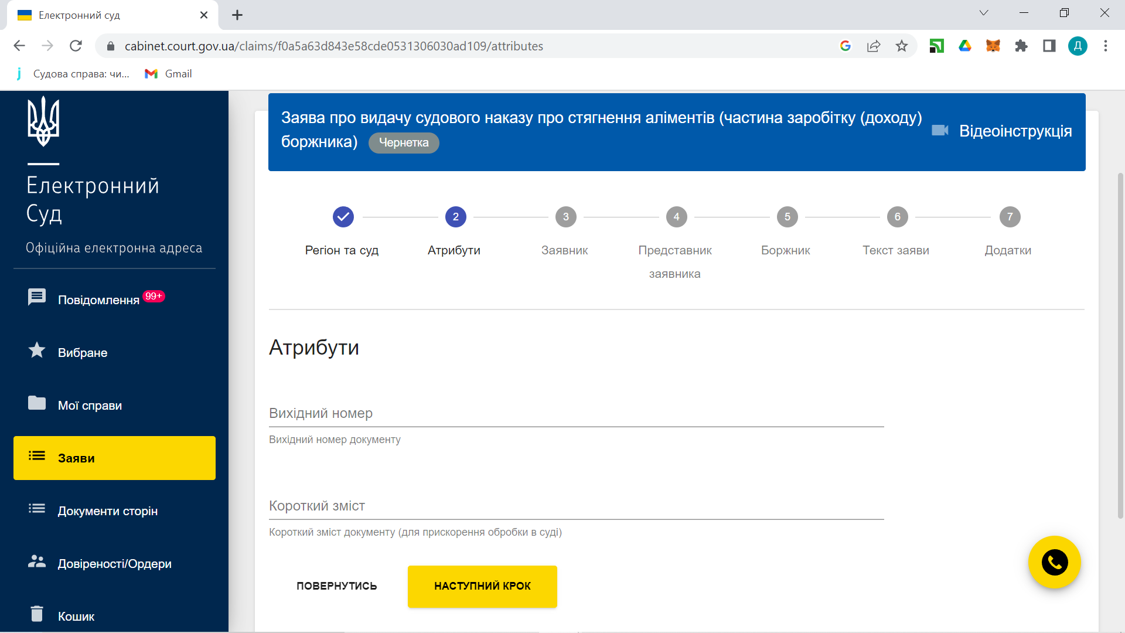The image size is (1125, 633).
Task: Go to step 3 Заявник
Action: [565, 217]
